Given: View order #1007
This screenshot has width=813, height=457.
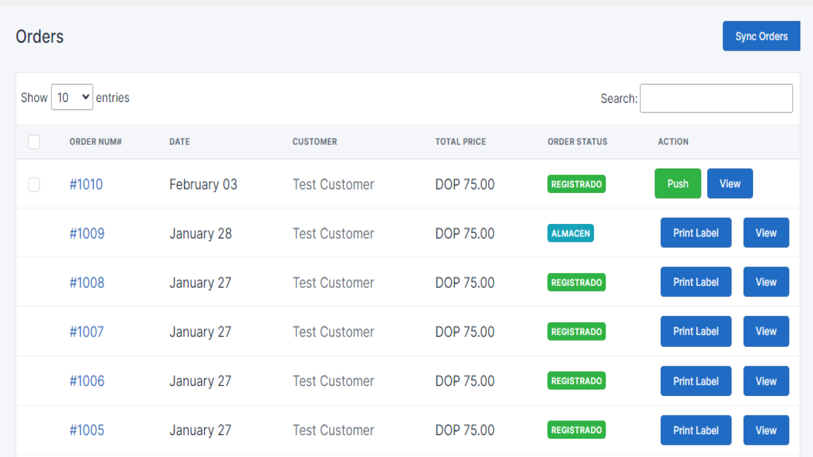Looking at the screenshot, I should (x=766, y=331).
